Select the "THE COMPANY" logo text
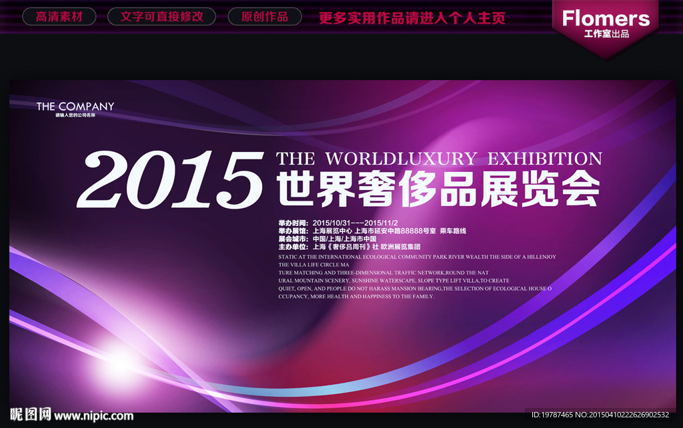The width and height of the screenshot is (683, 428). 75,106
